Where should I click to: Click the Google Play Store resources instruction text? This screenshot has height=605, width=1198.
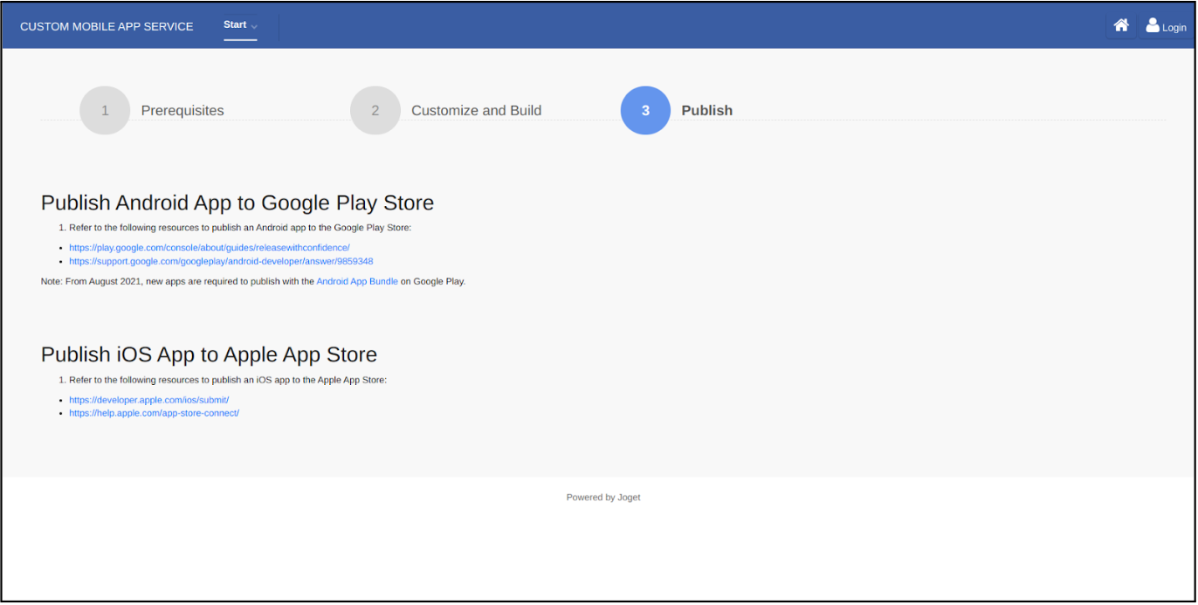240,228
